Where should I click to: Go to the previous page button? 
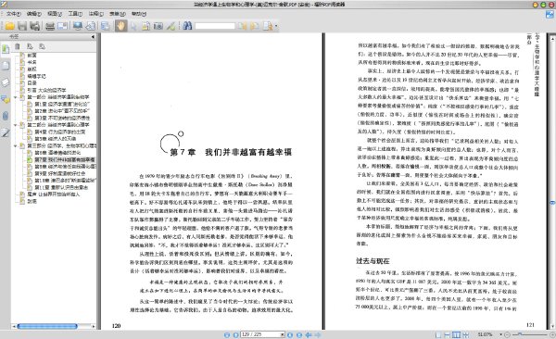235,334
